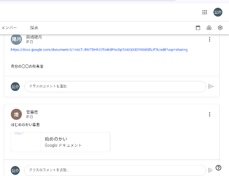Screen dimensions: 229x176
Task: Focus class comment field under 岡崎陽月's post
Action: pyautogui.click(x=115, y=86)
